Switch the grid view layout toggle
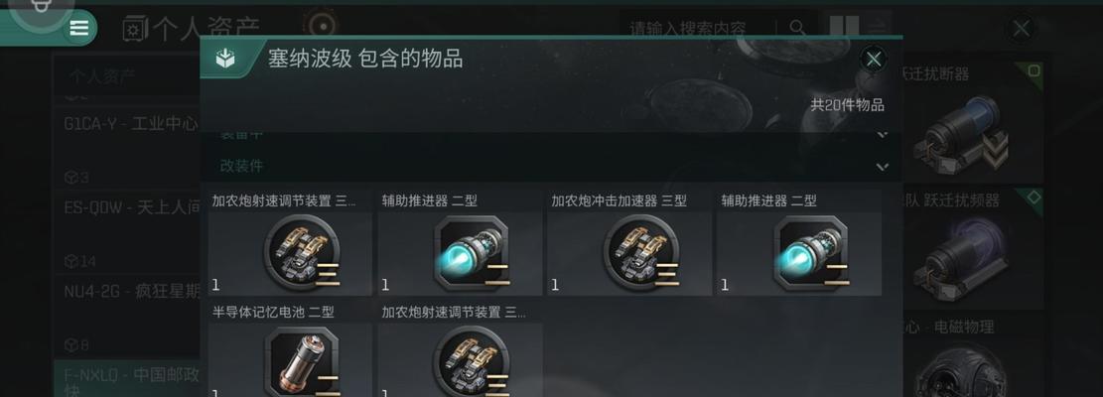The width and height of the screenshot is (1103, 397). click(844, 28)
